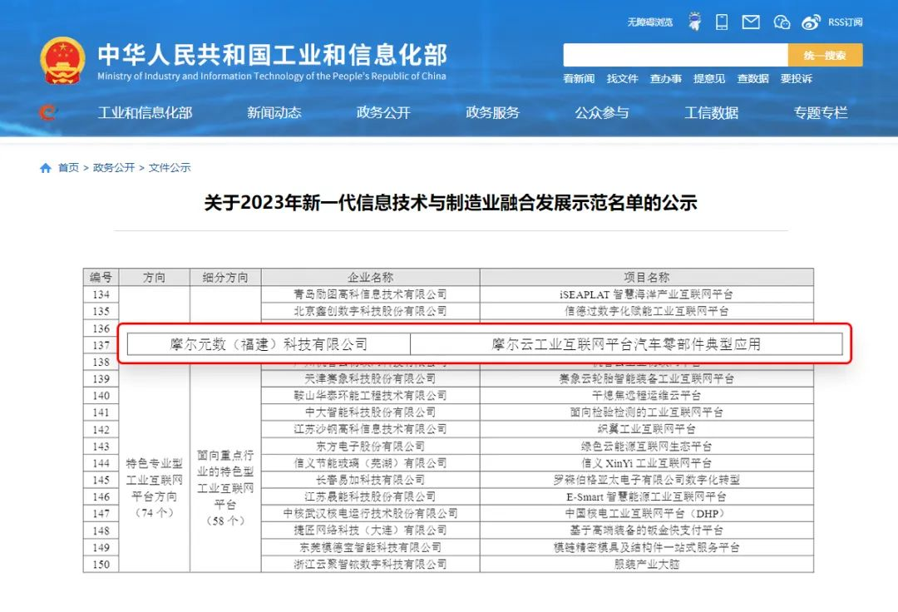The height and width of the screenshot is (612, 898).
Task: Click the email envelope icon
Action: click(750, 22)
